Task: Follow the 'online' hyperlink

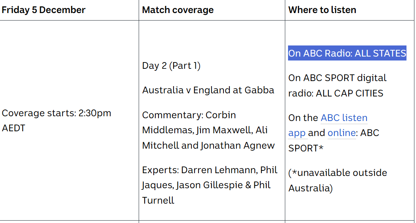Action: 342,133
